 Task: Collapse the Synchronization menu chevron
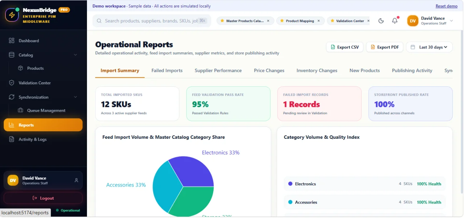[75, 97]
